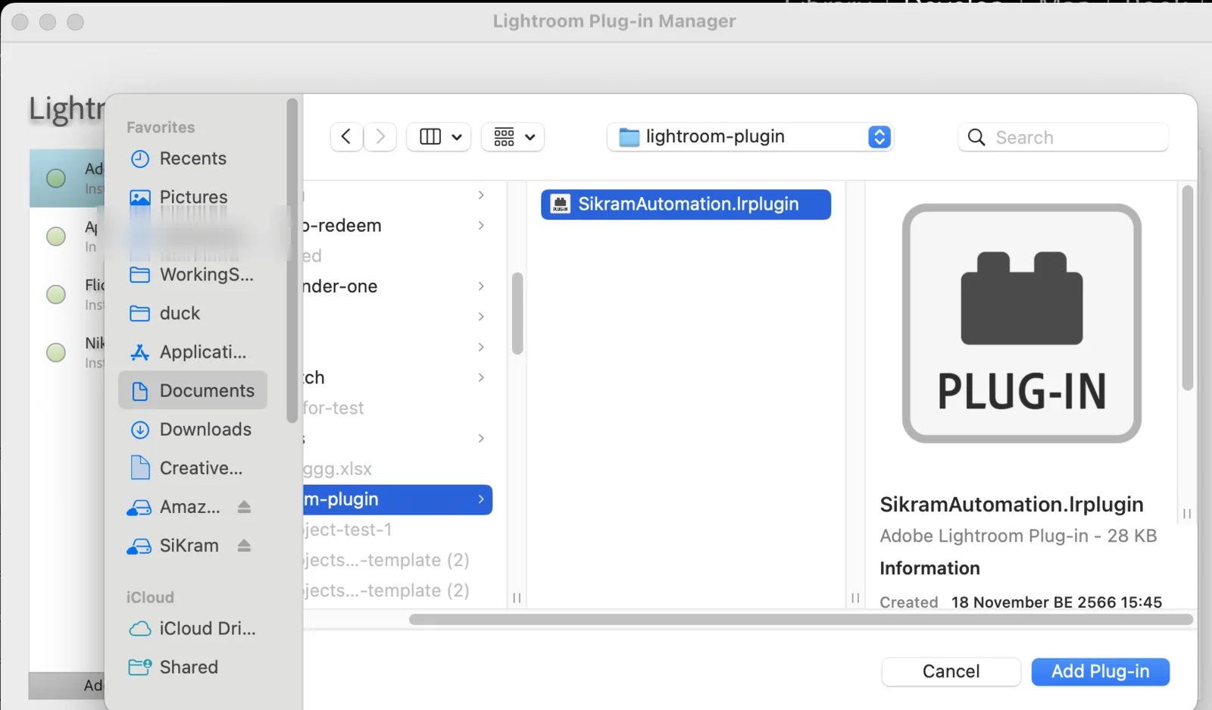Select the m-plugin folder row
The width and height of the screenshot is (1212, 710).
point(398,499)
